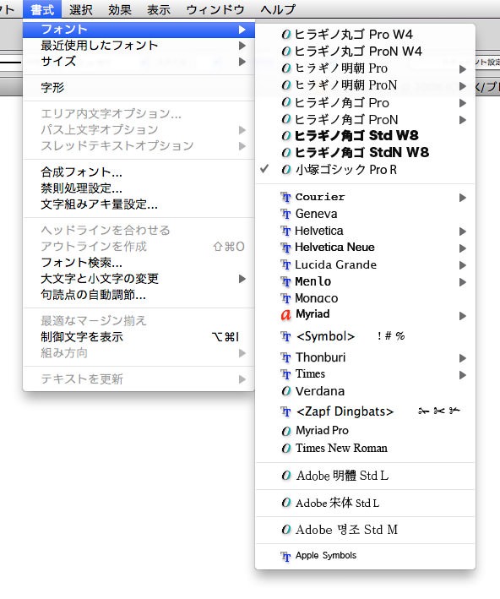This screenshot has width=500, height=599.
Task: Expand ヒラギノ明朝 ProN font styles arrow
Action: tap(463, 86)
